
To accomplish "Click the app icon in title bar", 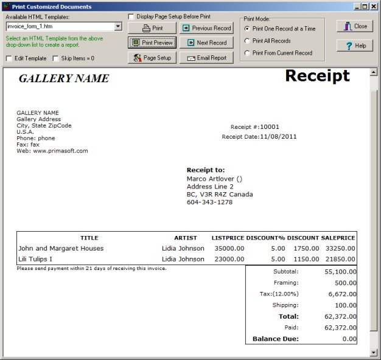I will point(7,6).
